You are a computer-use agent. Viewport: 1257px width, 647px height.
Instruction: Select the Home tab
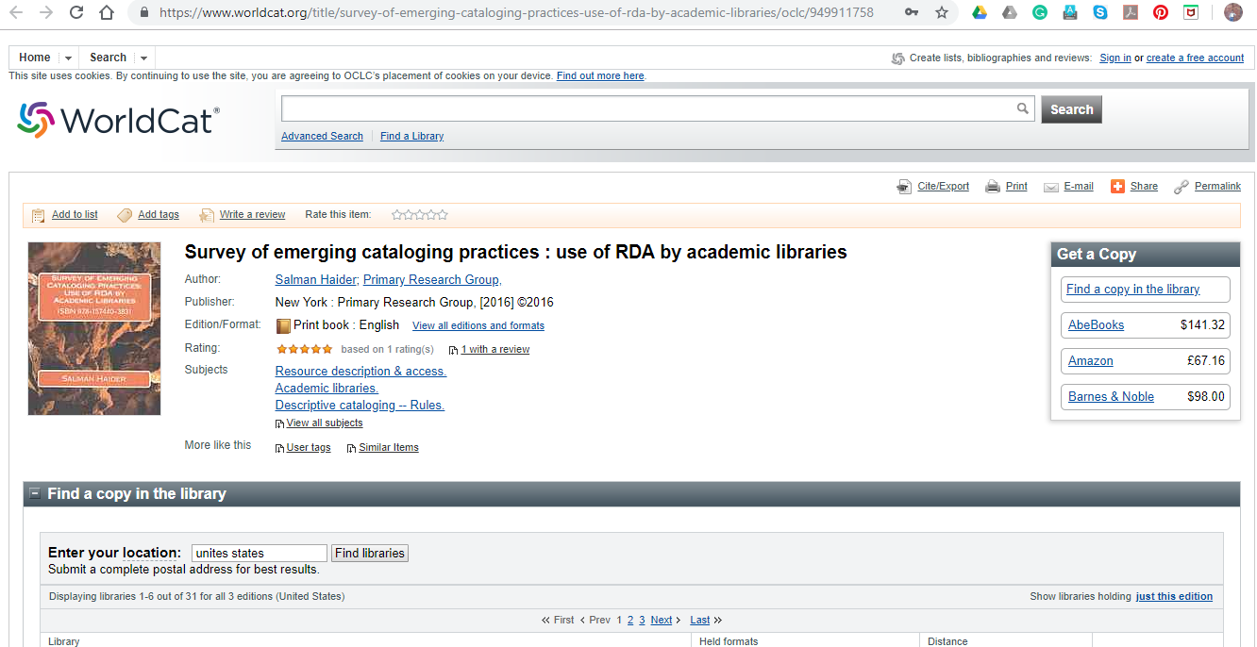click(35, 57)
